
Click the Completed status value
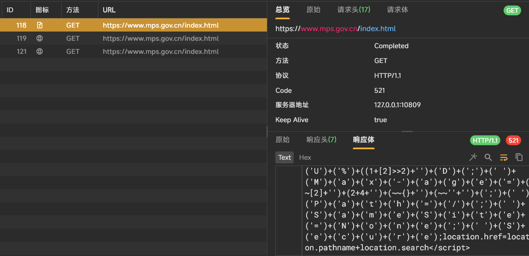click(x=391, y=46)
